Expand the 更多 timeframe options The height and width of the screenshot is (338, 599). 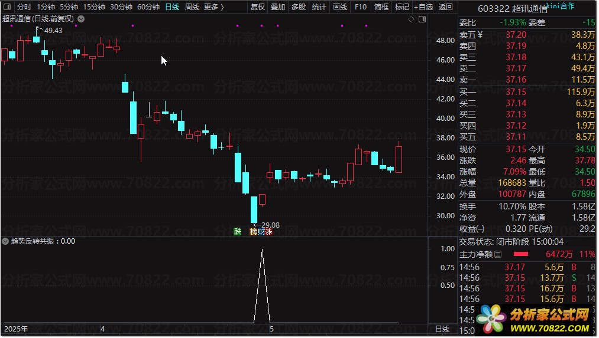[214, 7]
